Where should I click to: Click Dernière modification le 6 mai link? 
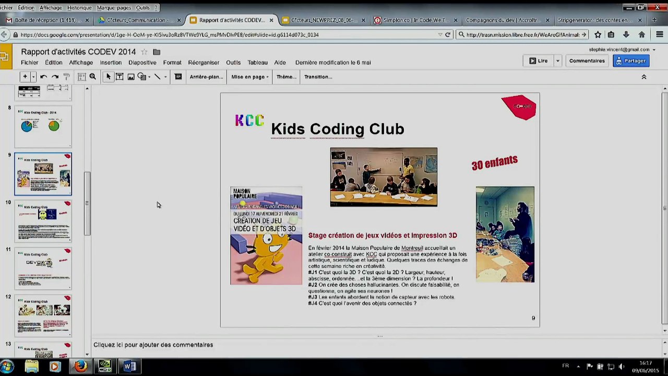coord(333,63)
